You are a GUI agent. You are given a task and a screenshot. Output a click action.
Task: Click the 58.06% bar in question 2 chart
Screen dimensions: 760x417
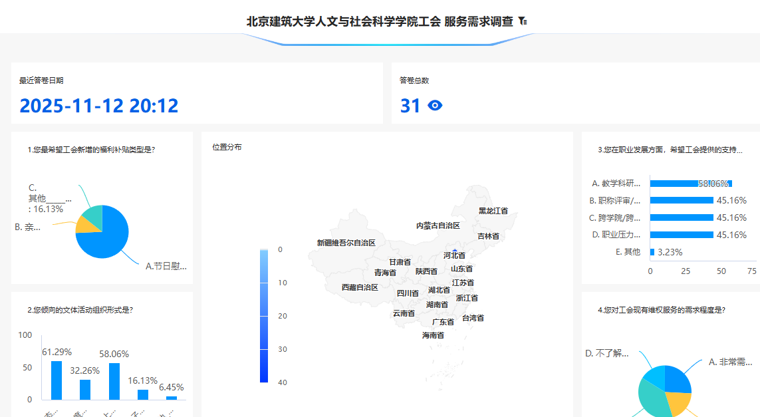pyautogui.click(x=114, y=381)
